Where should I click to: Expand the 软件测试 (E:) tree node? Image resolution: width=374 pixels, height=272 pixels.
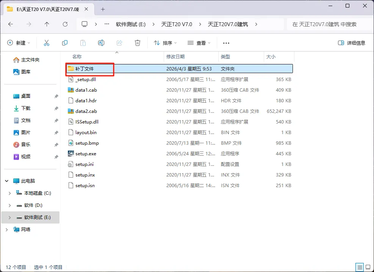[x=9, y=217]
